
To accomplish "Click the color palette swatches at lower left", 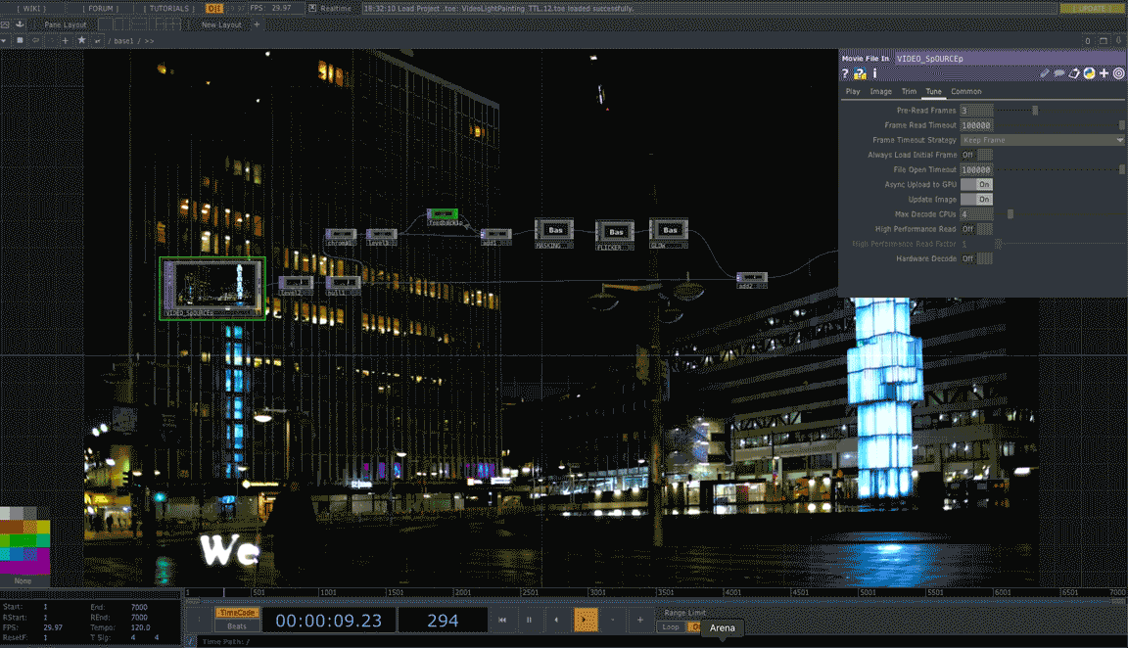I will [24, 541].
